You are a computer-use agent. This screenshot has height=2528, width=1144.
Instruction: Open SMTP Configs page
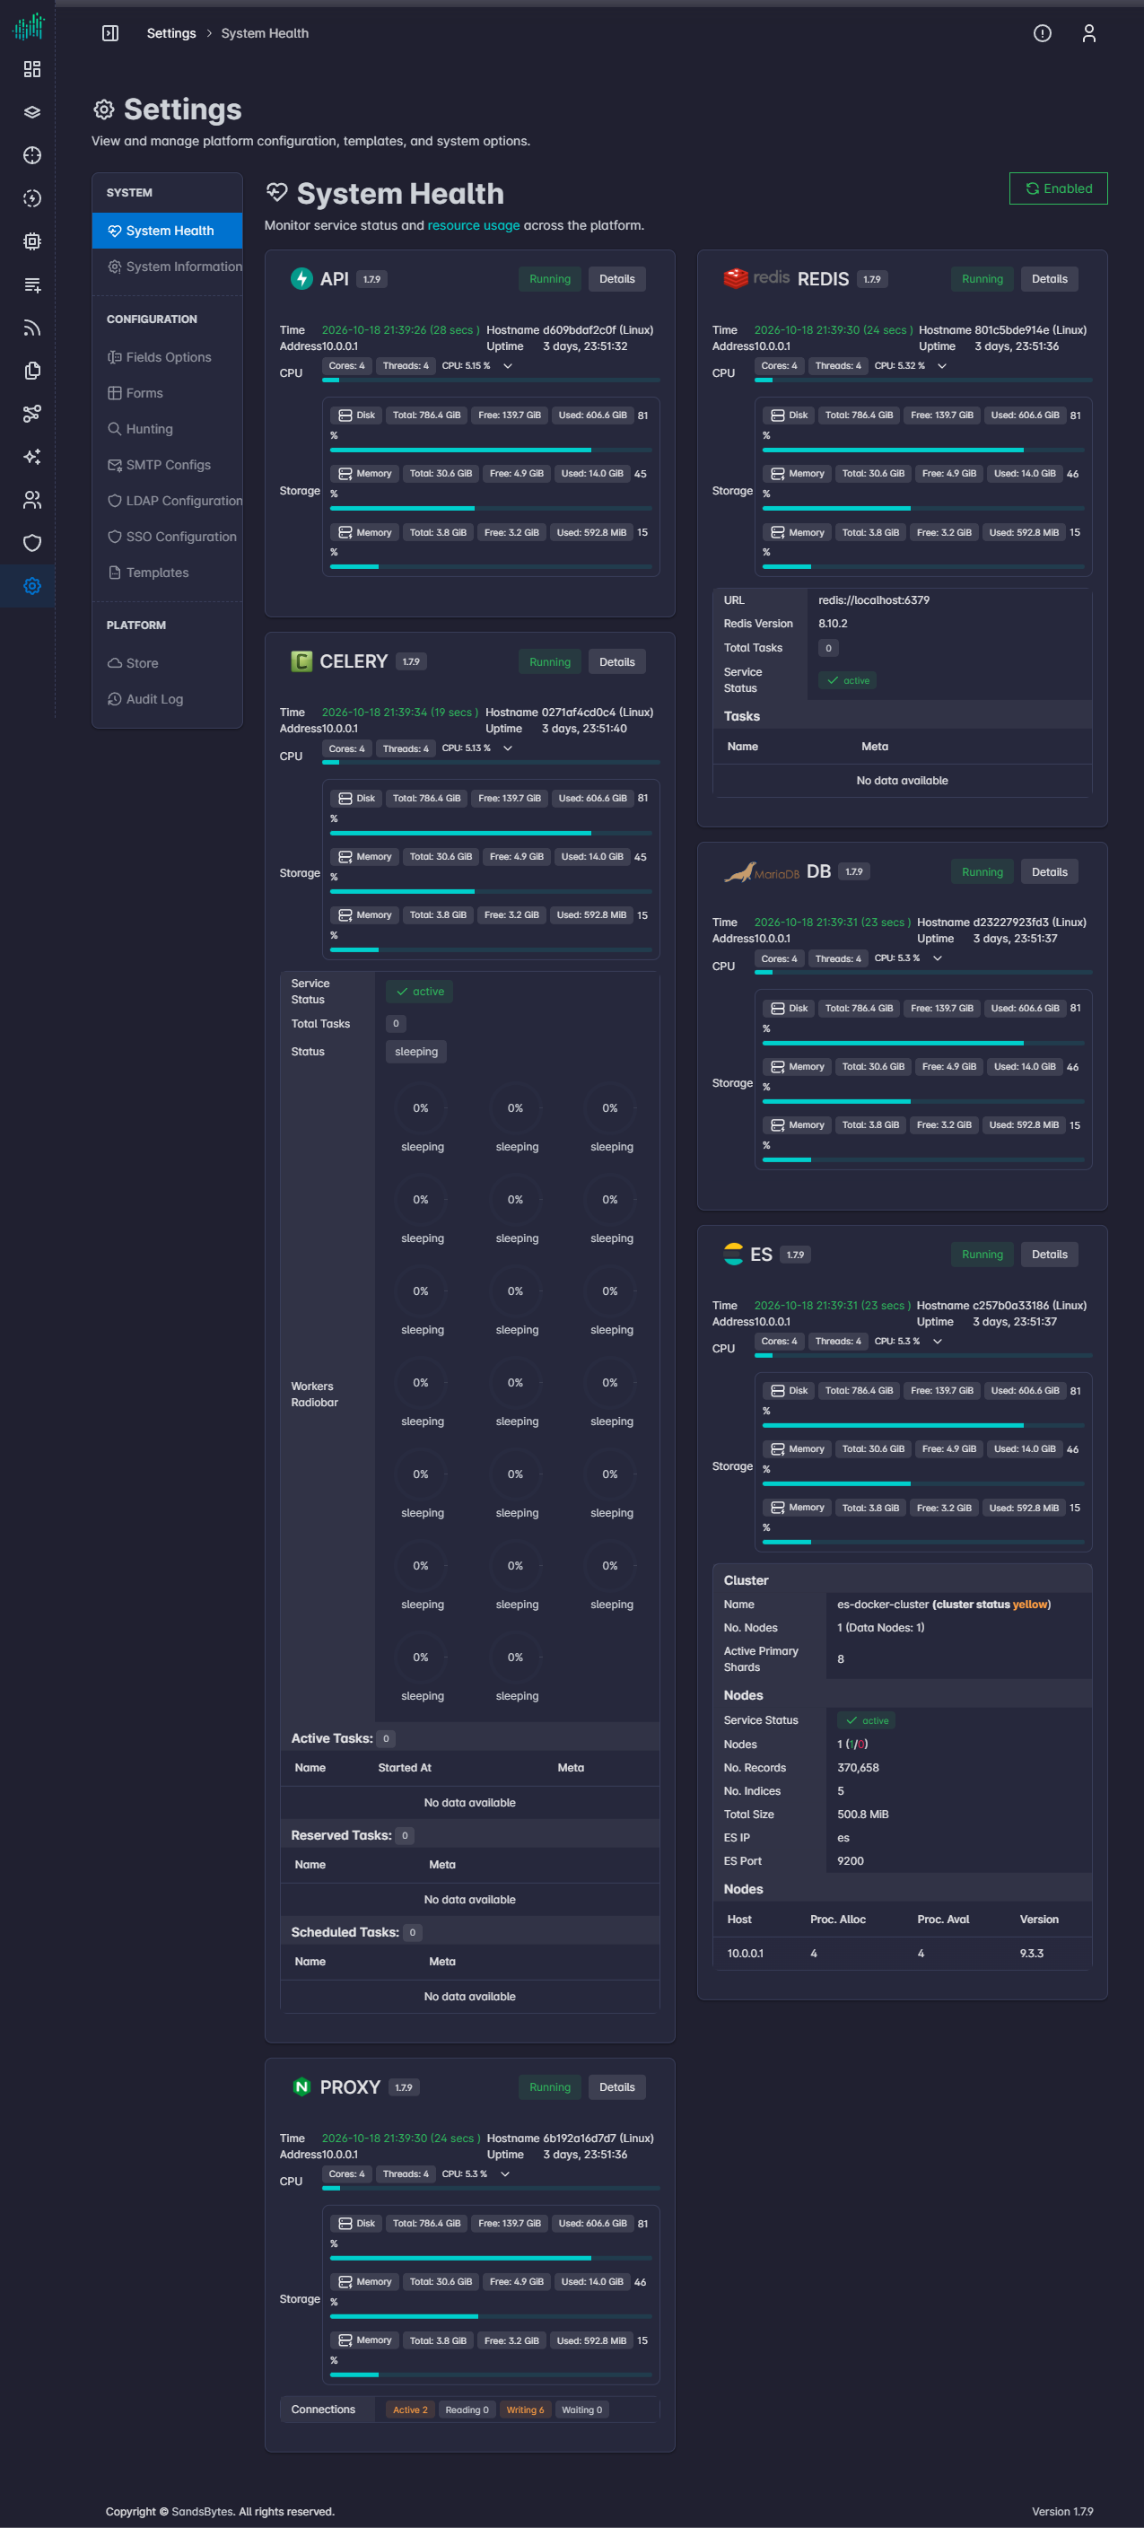click(167, 465)
